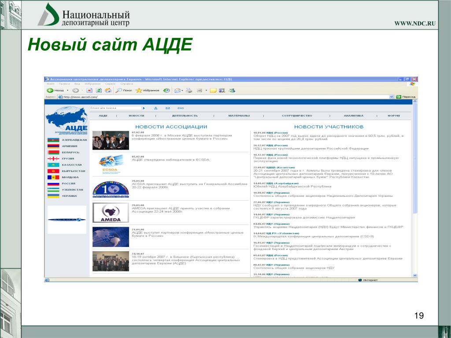The height and width of the screenshot is (338, 451).
Task: Click the Stop loading icon
Action: pyautogui.click(x=89, y=90)
